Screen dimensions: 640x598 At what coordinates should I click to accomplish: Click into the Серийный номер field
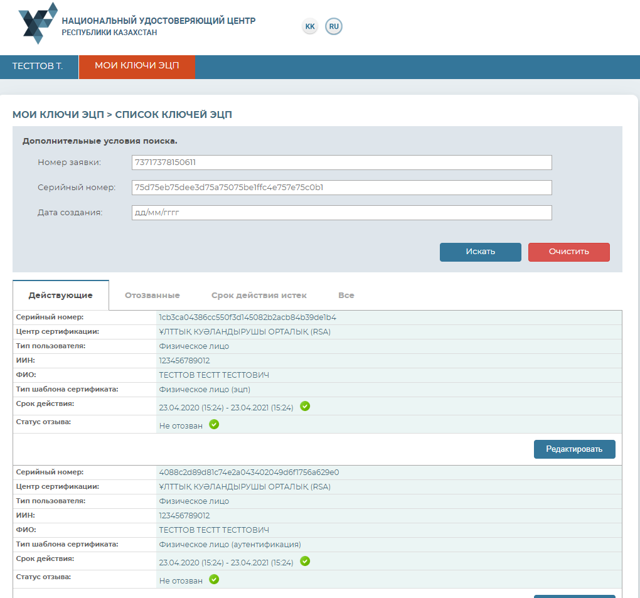pos(341,188)
